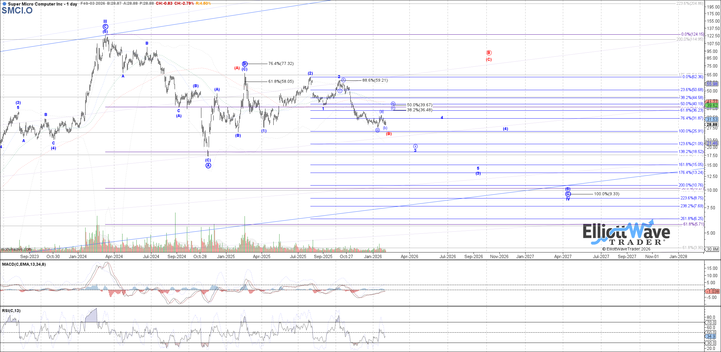721x352 pixels.
Task: Select the circled iv label near 50.0%(39.67)
Action: click(x=393, y=104)
